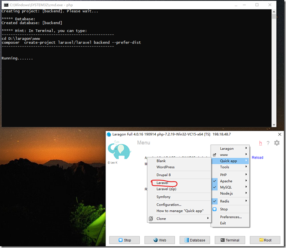Viewport: 286px width, 248px height.
Task: Click the Menu label in Laragon
Action: click(144, 143)
